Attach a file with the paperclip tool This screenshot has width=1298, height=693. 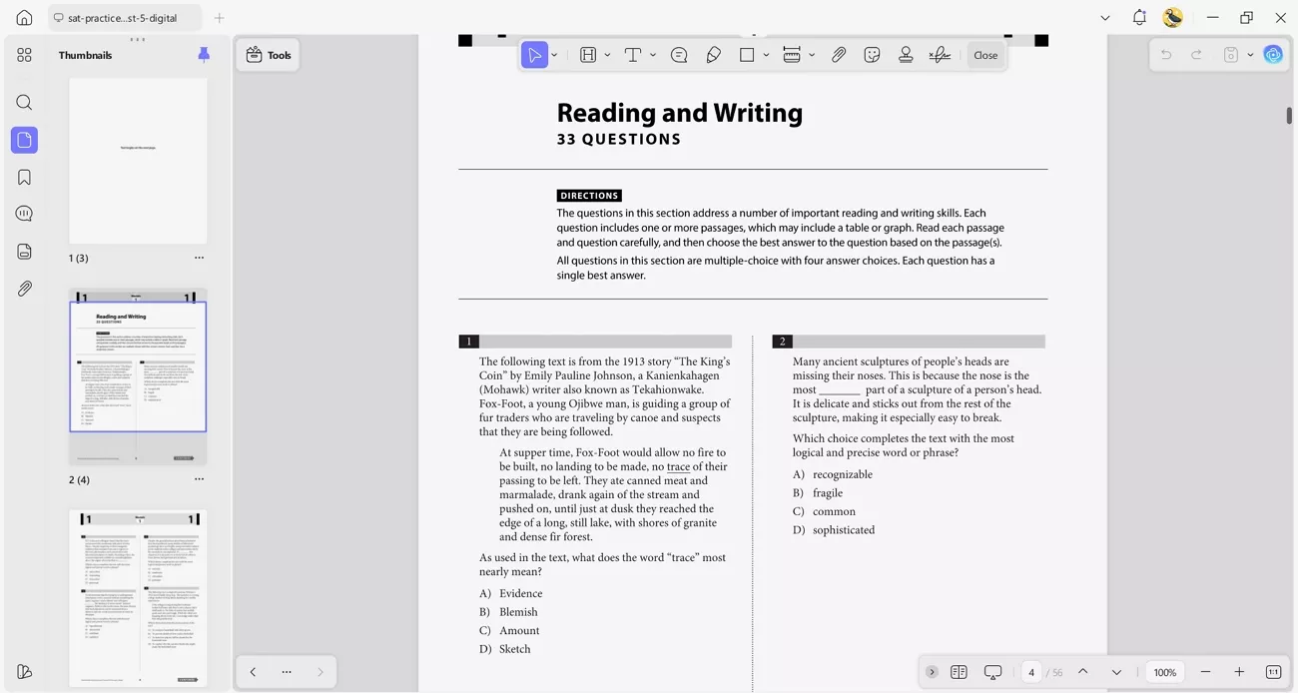pyautogui.click(x=839, y=55)
